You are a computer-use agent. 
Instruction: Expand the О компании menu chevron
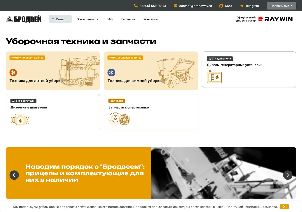pos(98,19)
